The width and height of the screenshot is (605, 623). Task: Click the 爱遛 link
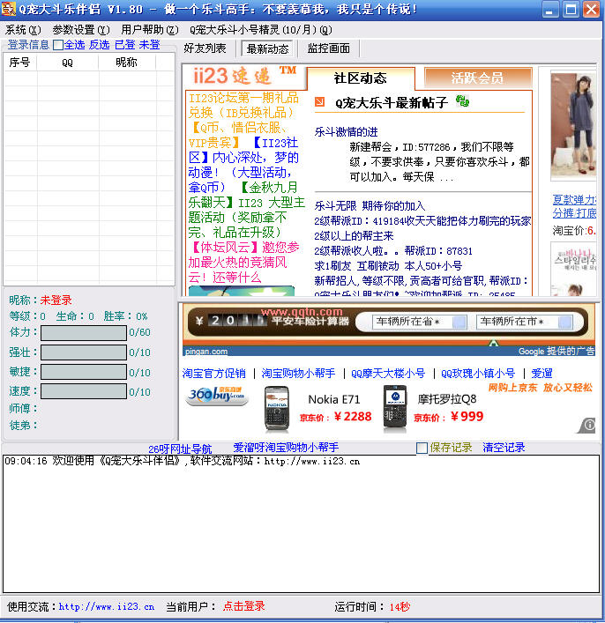542,374
